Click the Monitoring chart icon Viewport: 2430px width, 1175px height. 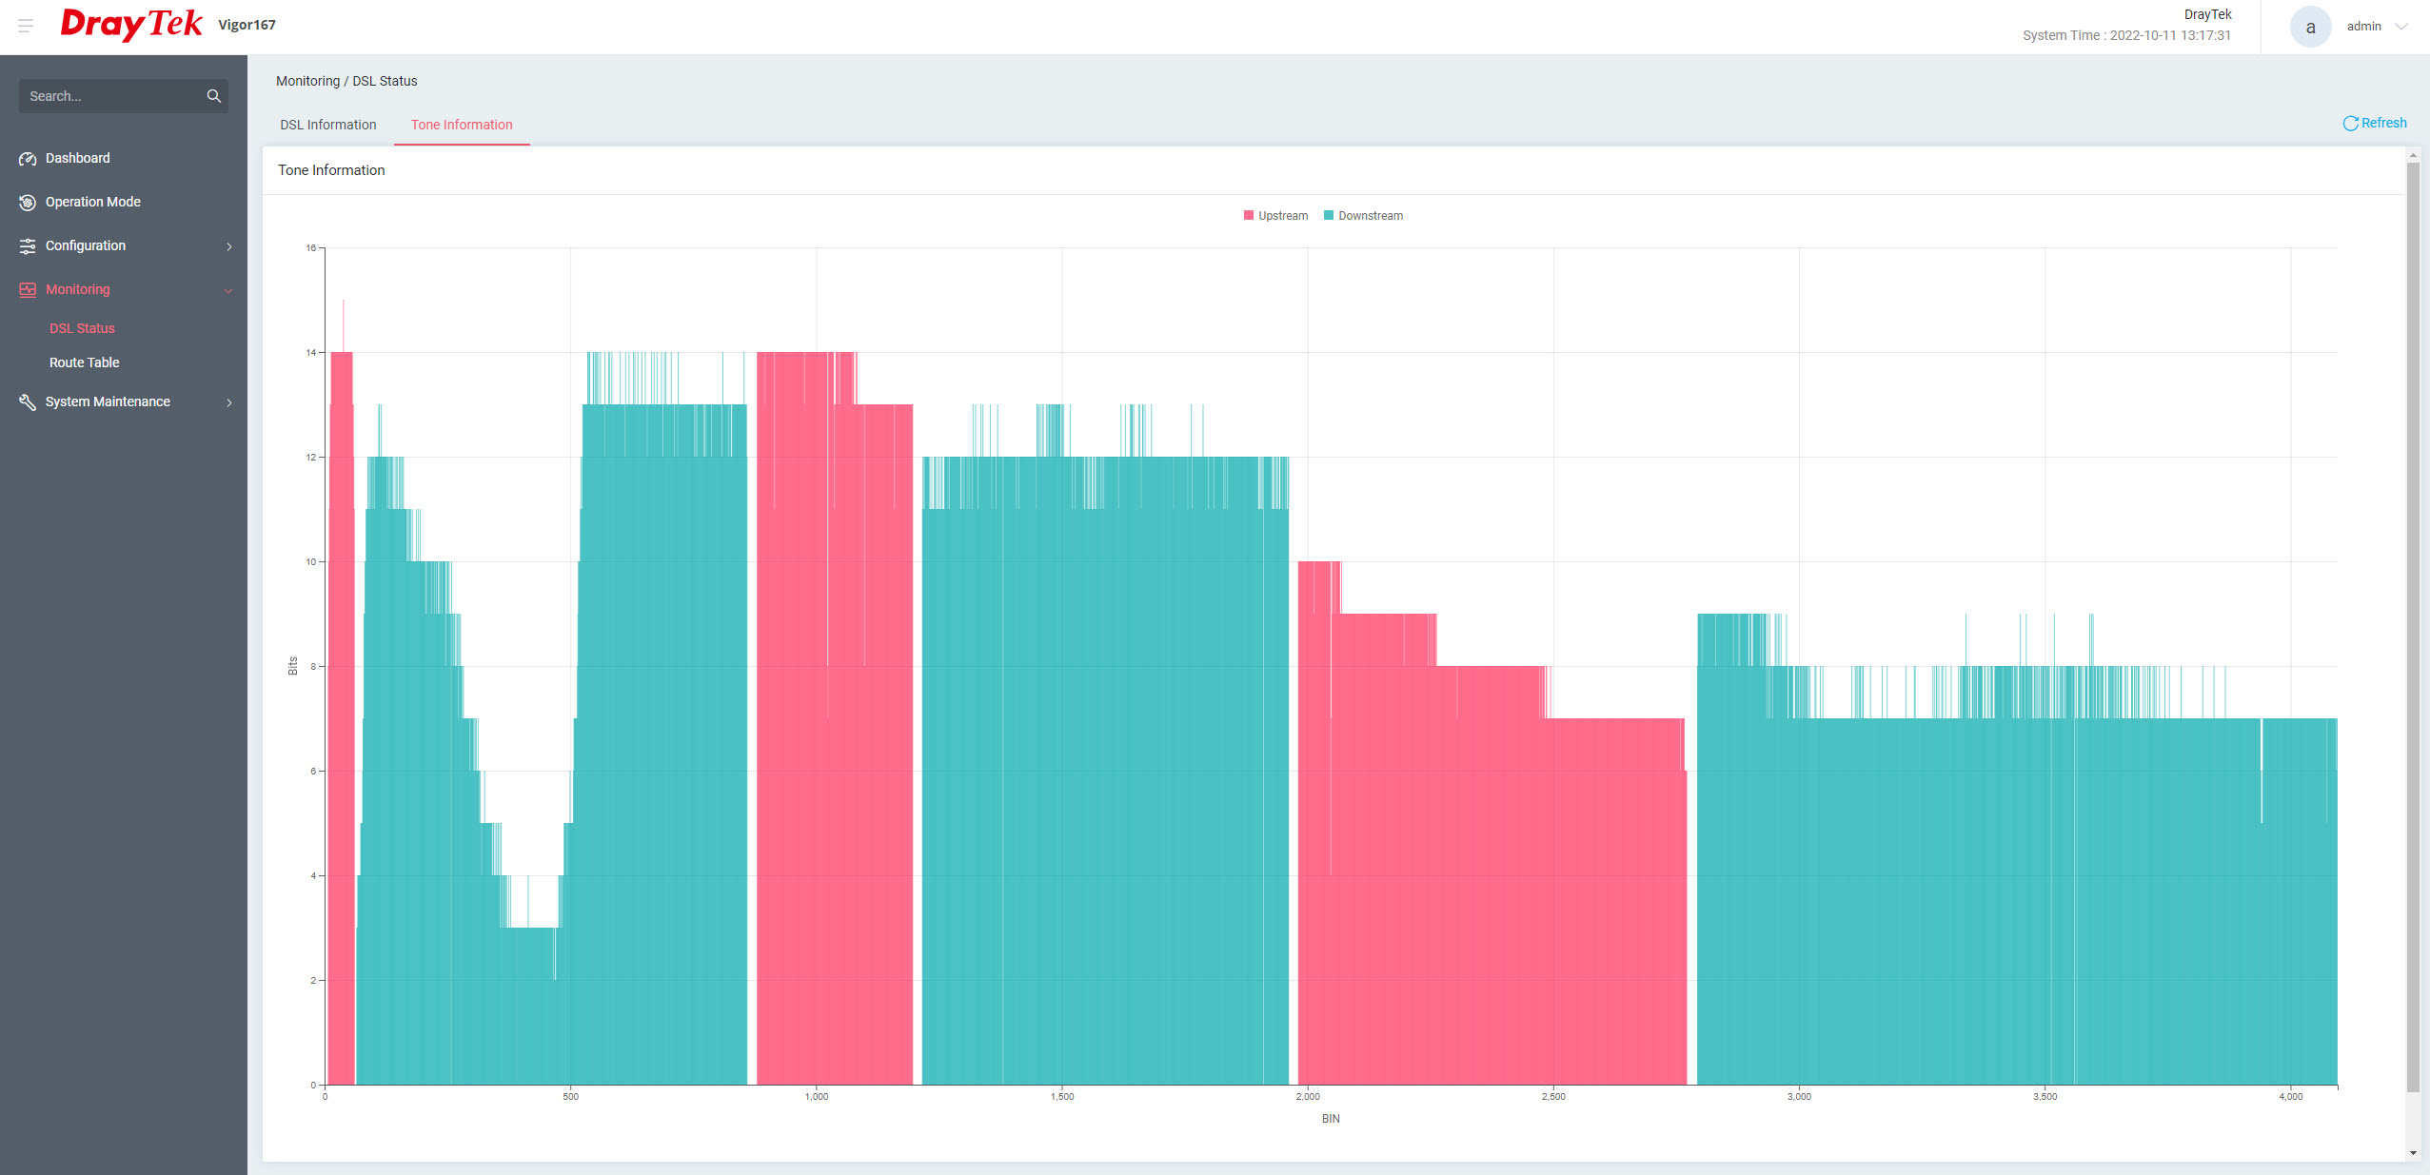click(x=28, y=290)
